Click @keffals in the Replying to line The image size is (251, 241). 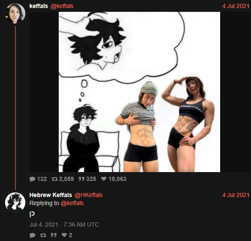pos(72,203)
